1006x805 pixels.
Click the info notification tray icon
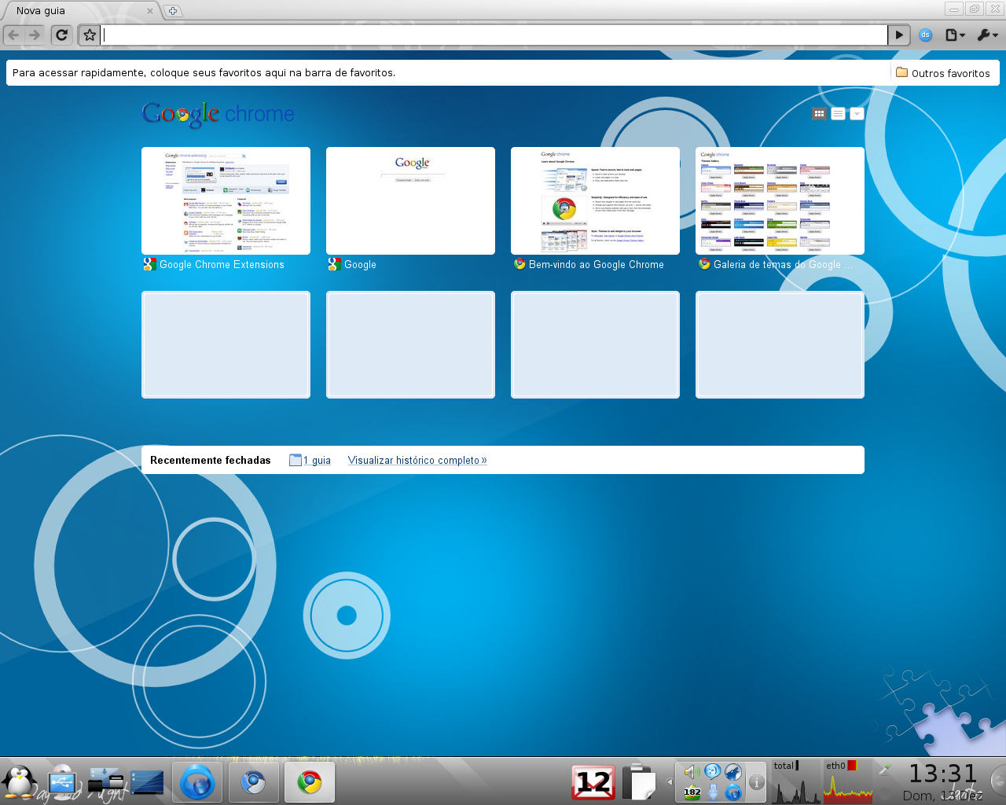pyautogui.click(x=756, y=782)
